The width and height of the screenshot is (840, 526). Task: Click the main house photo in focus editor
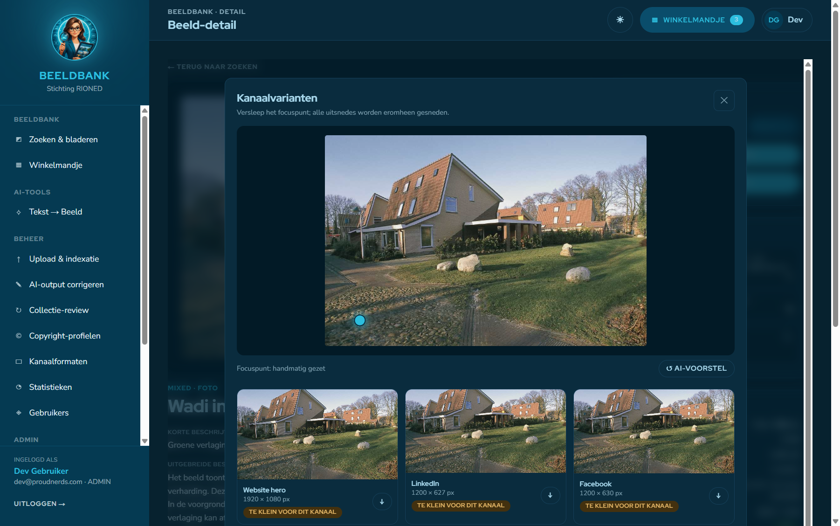click(486, 241)
